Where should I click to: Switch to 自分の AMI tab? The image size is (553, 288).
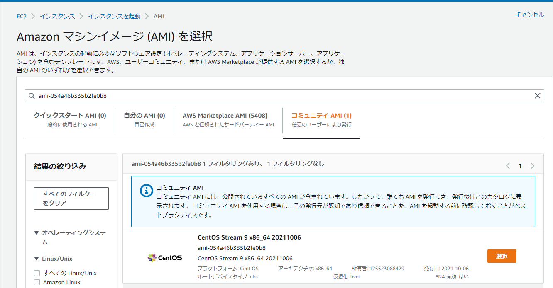tap(144, 119)
